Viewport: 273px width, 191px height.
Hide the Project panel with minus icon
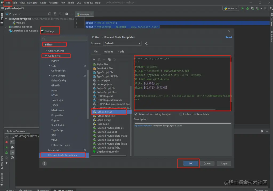72,14
